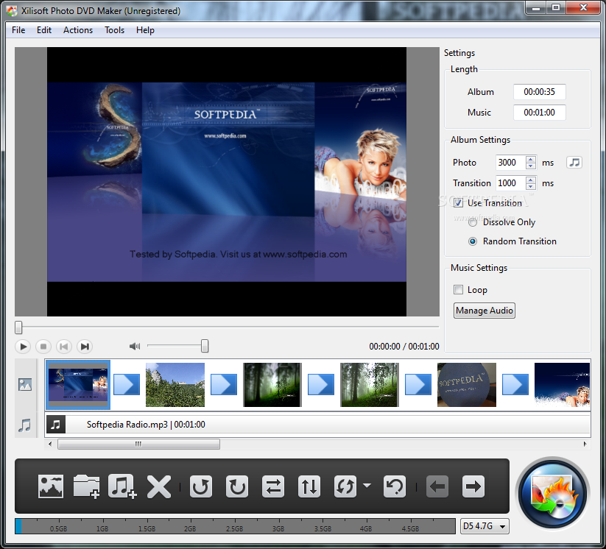Screen dimensions: 606x549
Task: Fit photo duration to music icon
Action: point(574,162)
